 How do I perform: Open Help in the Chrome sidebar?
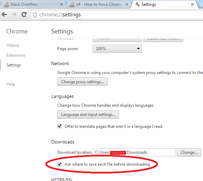11,84
